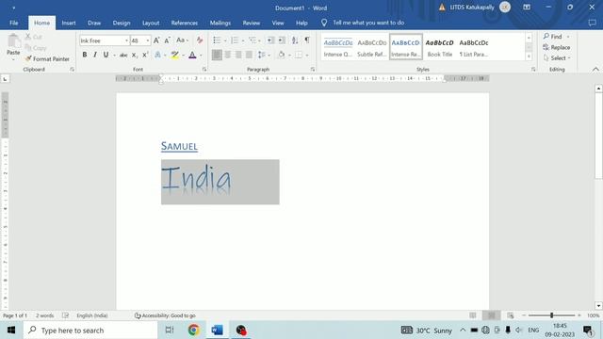Image resolution: width=603 pixels, height=339 pixels.
Task: Open the Borders dropdown arrow
Action: [307, 56]
